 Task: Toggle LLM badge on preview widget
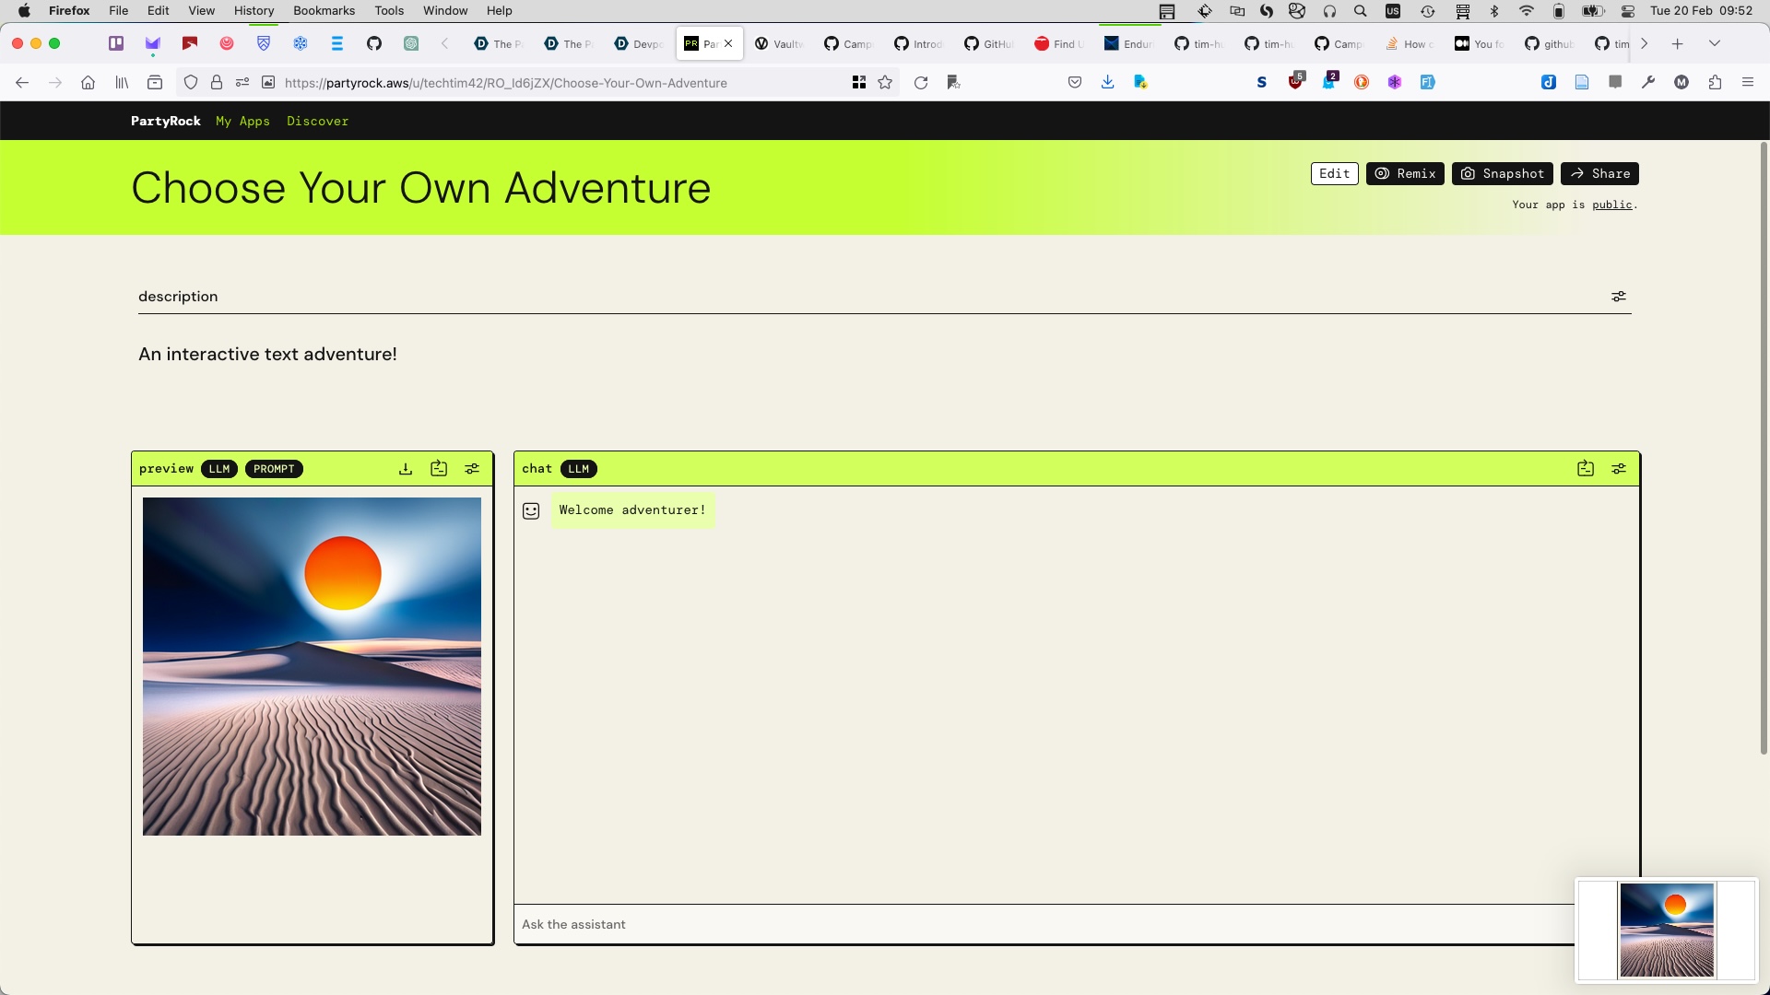219,469
